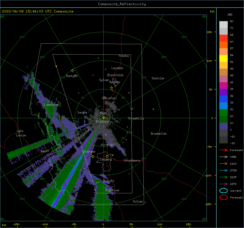Pick the darkest gray -10 dBZ swatch
244x228 pixels.
point(223,140)
